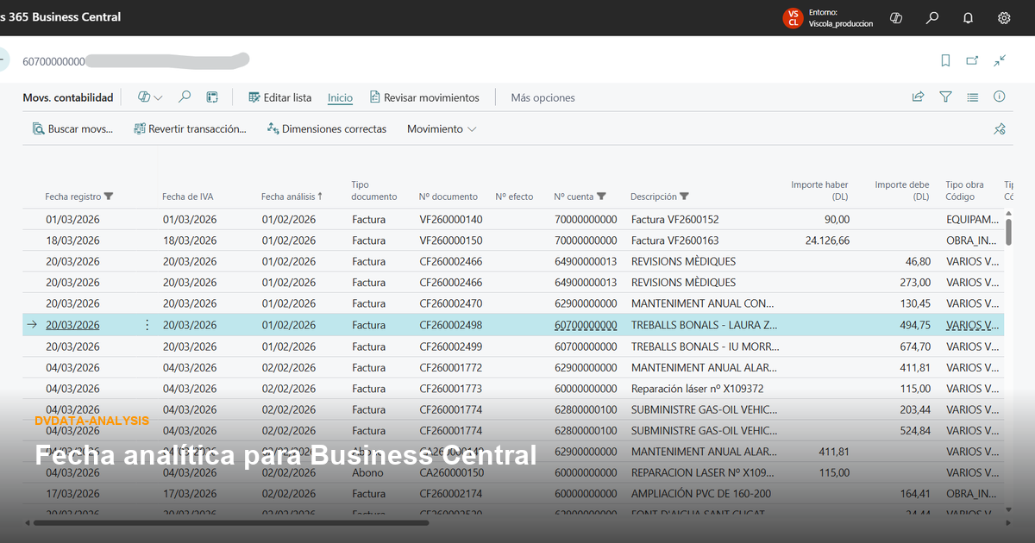1035x543 pixels.
Task: Open the selected 20/03/2026 Fecha registro link
Action: (x=72, y=325)
